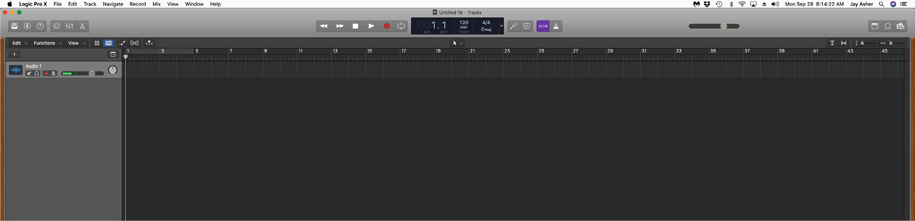Open the Navigate menu
Screen dimensions: 915x221
tap(113, 4)
